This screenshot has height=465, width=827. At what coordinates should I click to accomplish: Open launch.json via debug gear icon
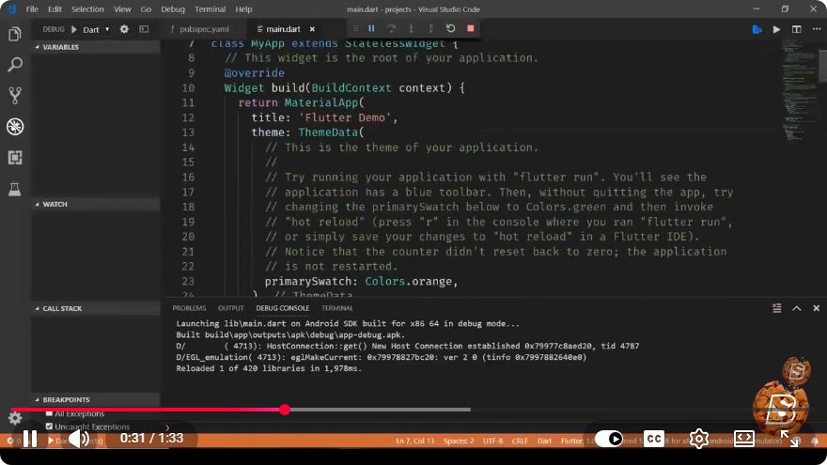(124, 29)
